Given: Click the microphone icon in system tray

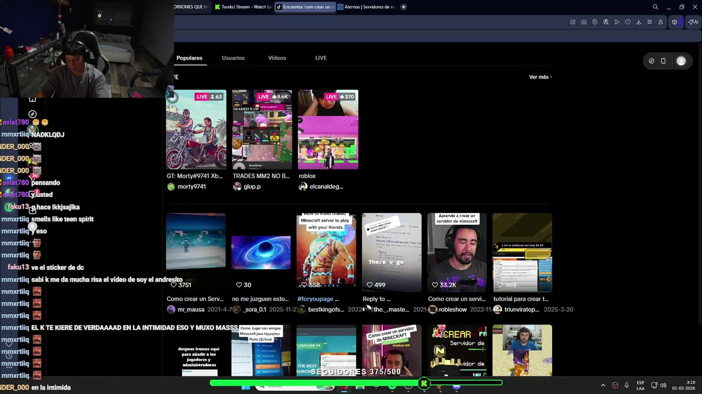Looking at the screenshot, I should click(626, 385).
